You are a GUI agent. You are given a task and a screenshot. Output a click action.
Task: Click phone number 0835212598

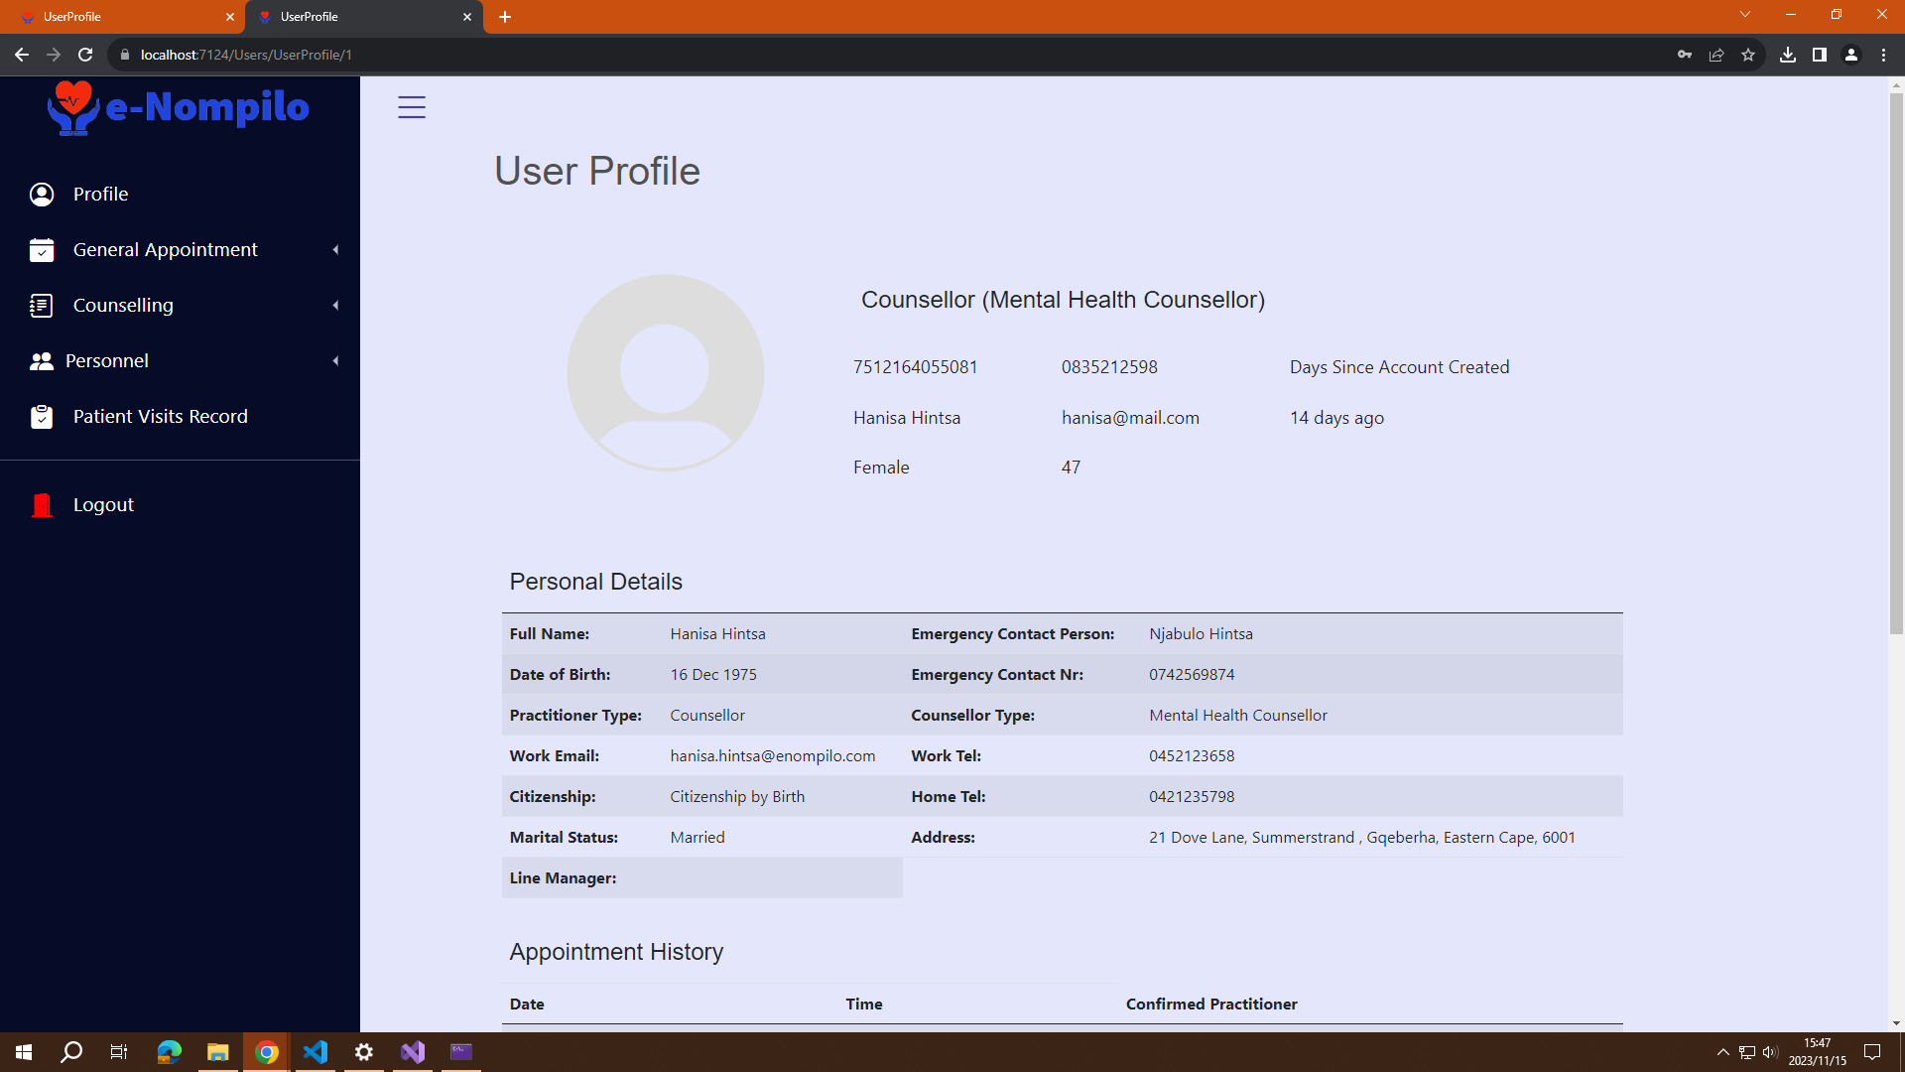[1109, 367]
